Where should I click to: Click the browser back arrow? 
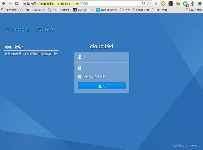3,4
